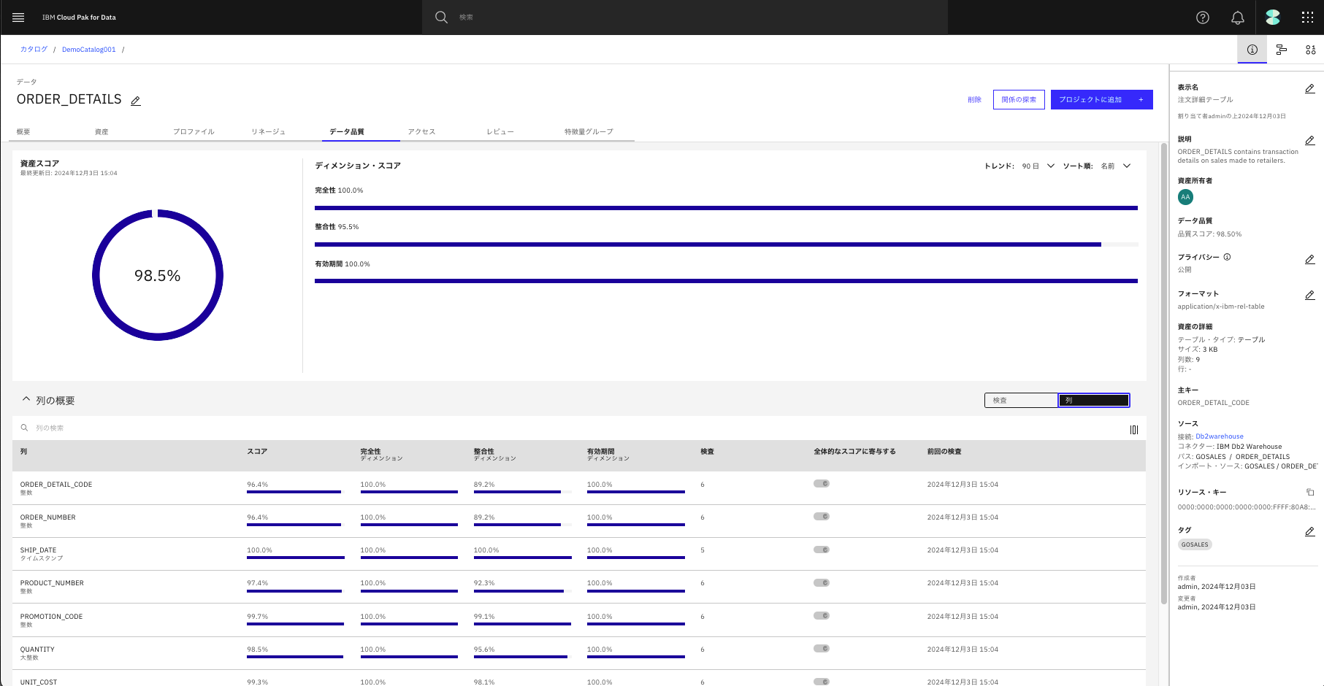Click プロジェクトに追加 button

(1102, 99)
